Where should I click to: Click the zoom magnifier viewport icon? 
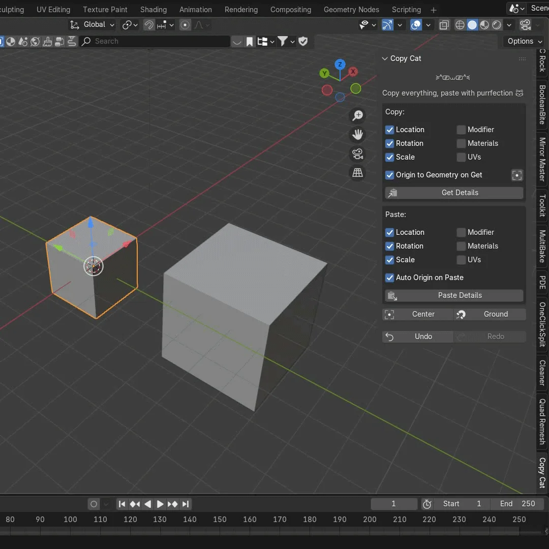pyautogui.click(x=358, y=115)
